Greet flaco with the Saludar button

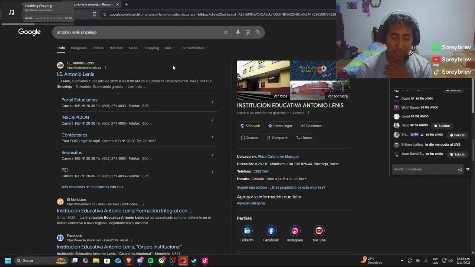(x=442, y=126)
